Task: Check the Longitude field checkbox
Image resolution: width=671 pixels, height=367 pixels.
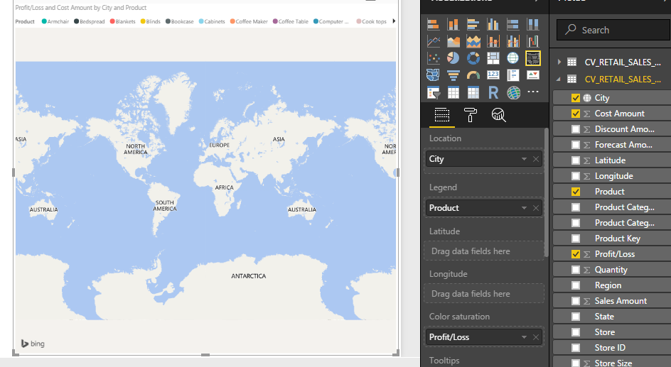Action: [x=576, y=176]
